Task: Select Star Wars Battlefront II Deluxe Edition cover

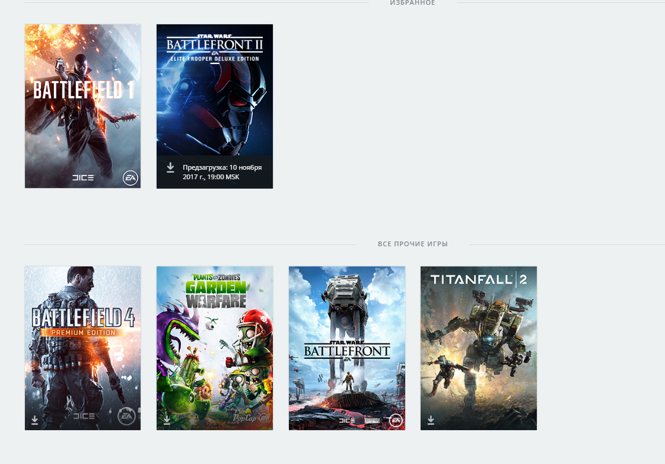Action: [215, 106]
